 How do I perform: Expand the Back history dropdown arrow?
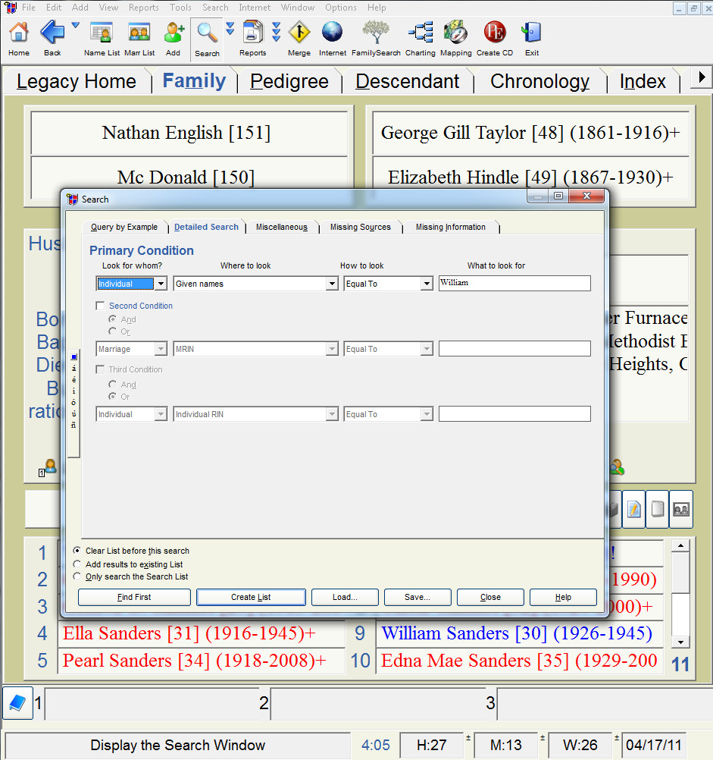(76, 25)
